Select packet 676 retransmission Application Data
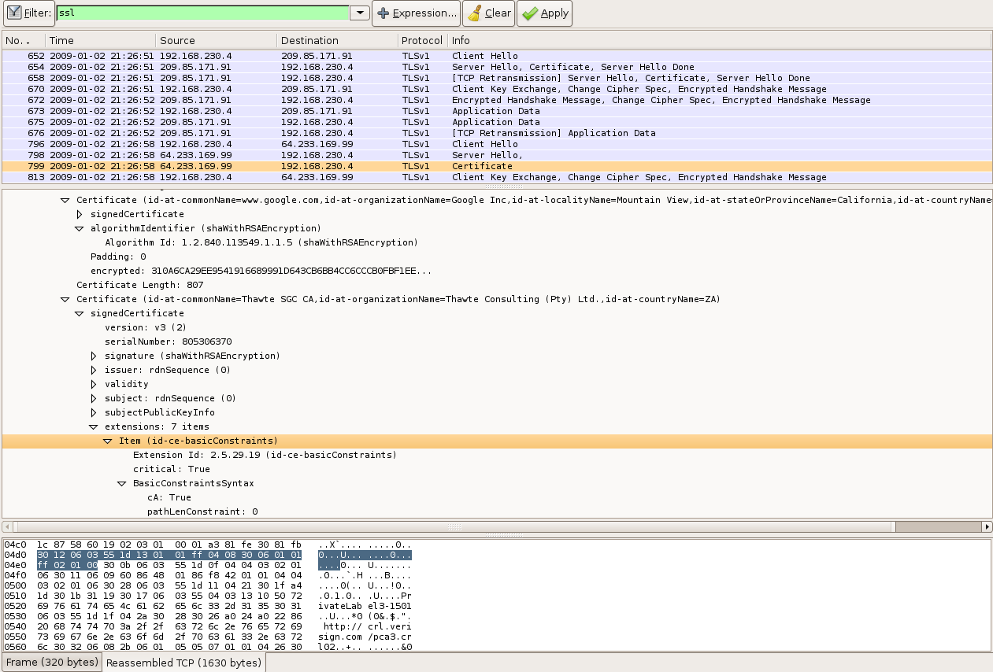This screenshot has height=672, width=993. [496, 133]
